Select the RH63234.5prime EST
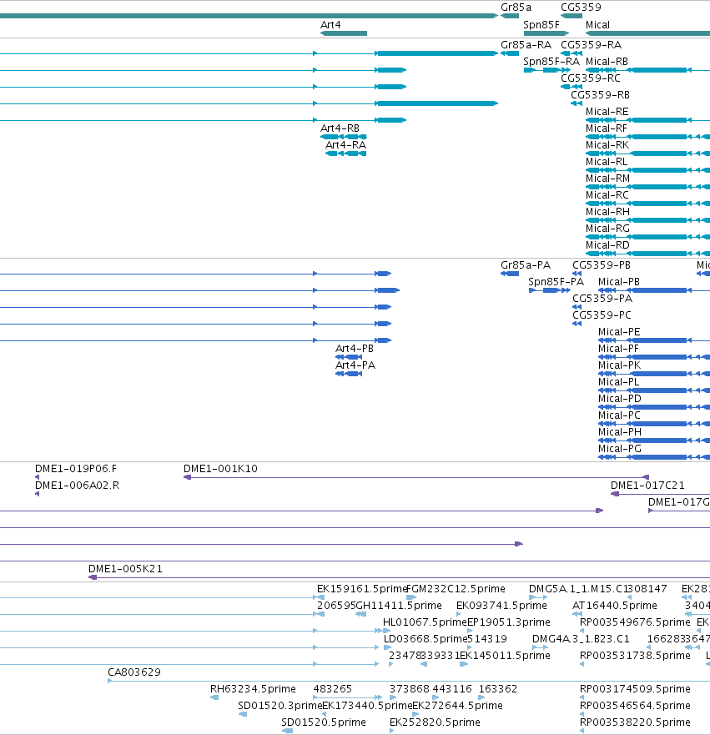This screenshot has width=710, height=735. point(214,698)
